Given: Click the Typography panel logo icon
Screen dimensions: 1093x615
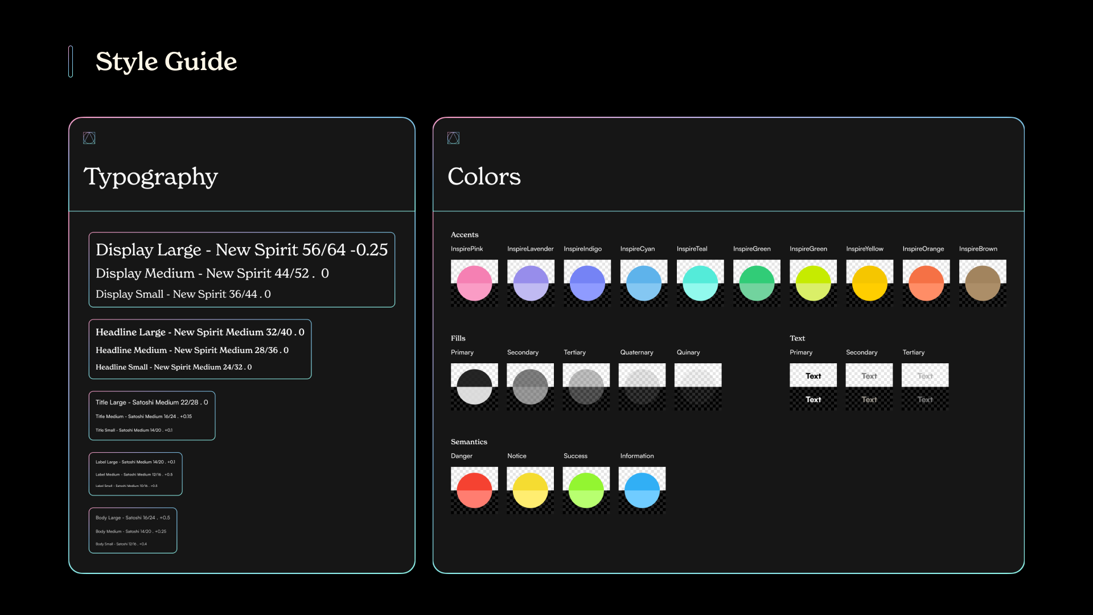Looking at the screenshot, I should (x=89, y=137).
